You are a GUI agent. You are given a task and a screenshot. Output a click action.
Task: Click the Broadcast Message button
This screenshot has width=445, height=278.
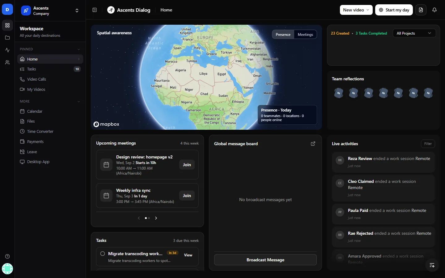[265, 260]
